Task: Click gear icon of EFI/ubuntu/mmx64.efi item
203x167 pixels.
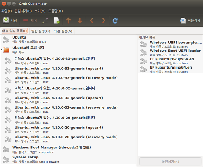Action: [144, 69]
